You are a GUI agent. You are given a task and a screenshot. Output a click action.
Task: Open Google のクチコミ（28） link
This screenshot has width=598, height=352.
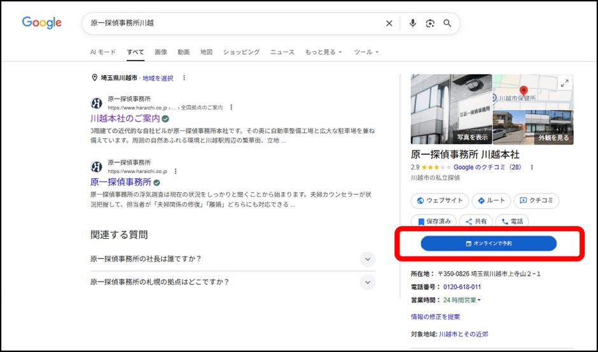pyautogui.click(x=487, y=167)
